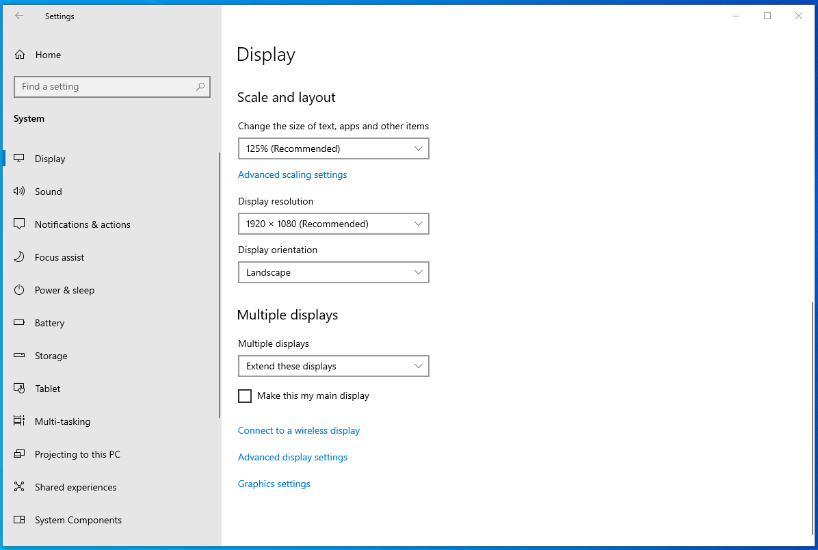
Task: Select Battery label in the sidebar
Action: click(x=49, y=323)
